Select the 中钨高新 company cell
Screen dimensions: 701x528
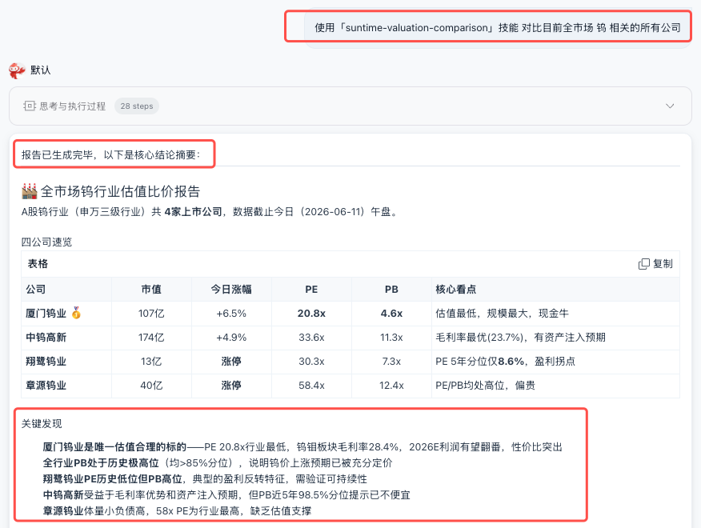[66, 338]
